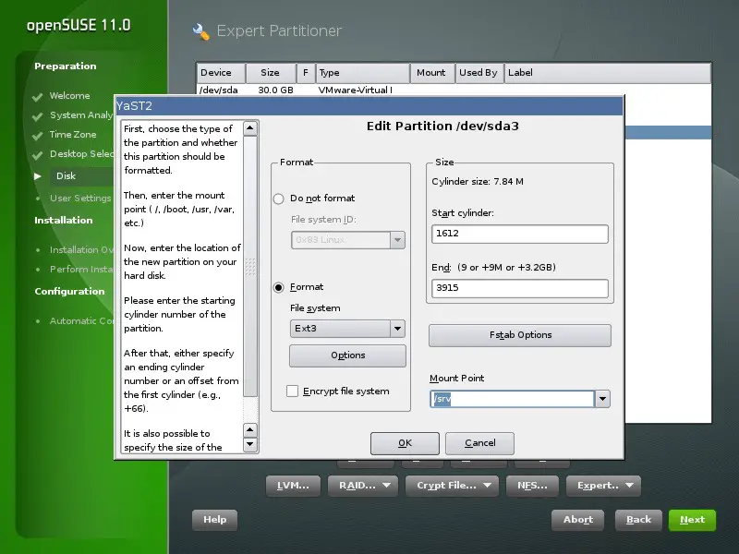Select the Format radio button
Image resolution: width=739 pixels, height=554 pixels.
pos(279,287)
